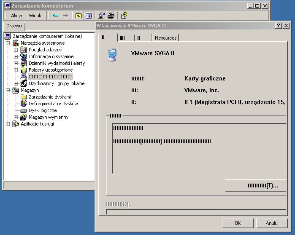Expand the Aplikacje i usługi node
The image size is (295, 235).
click(8, 124)
